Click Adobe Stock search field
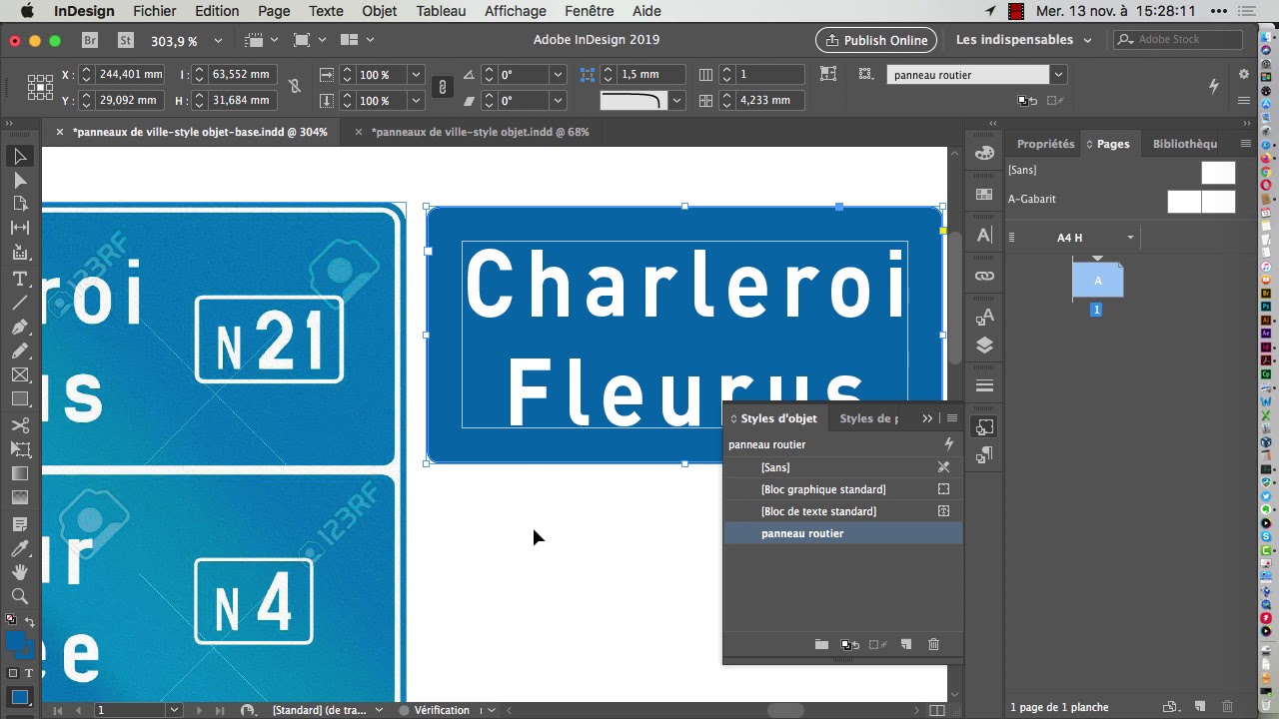Screen dimensions: 1279x719 point(1179,40)
